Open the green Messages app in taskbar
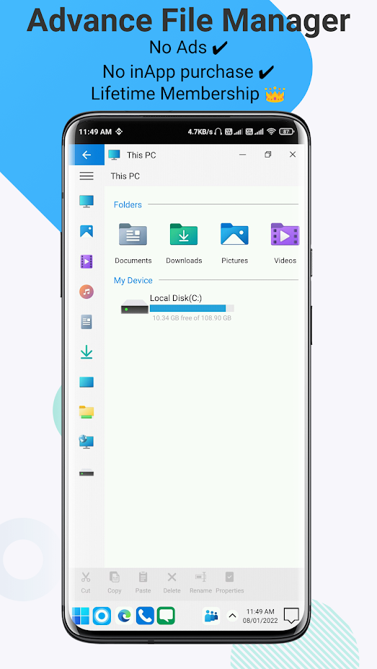The width and height of the screenshot is (377, 669). coord(166,616)
